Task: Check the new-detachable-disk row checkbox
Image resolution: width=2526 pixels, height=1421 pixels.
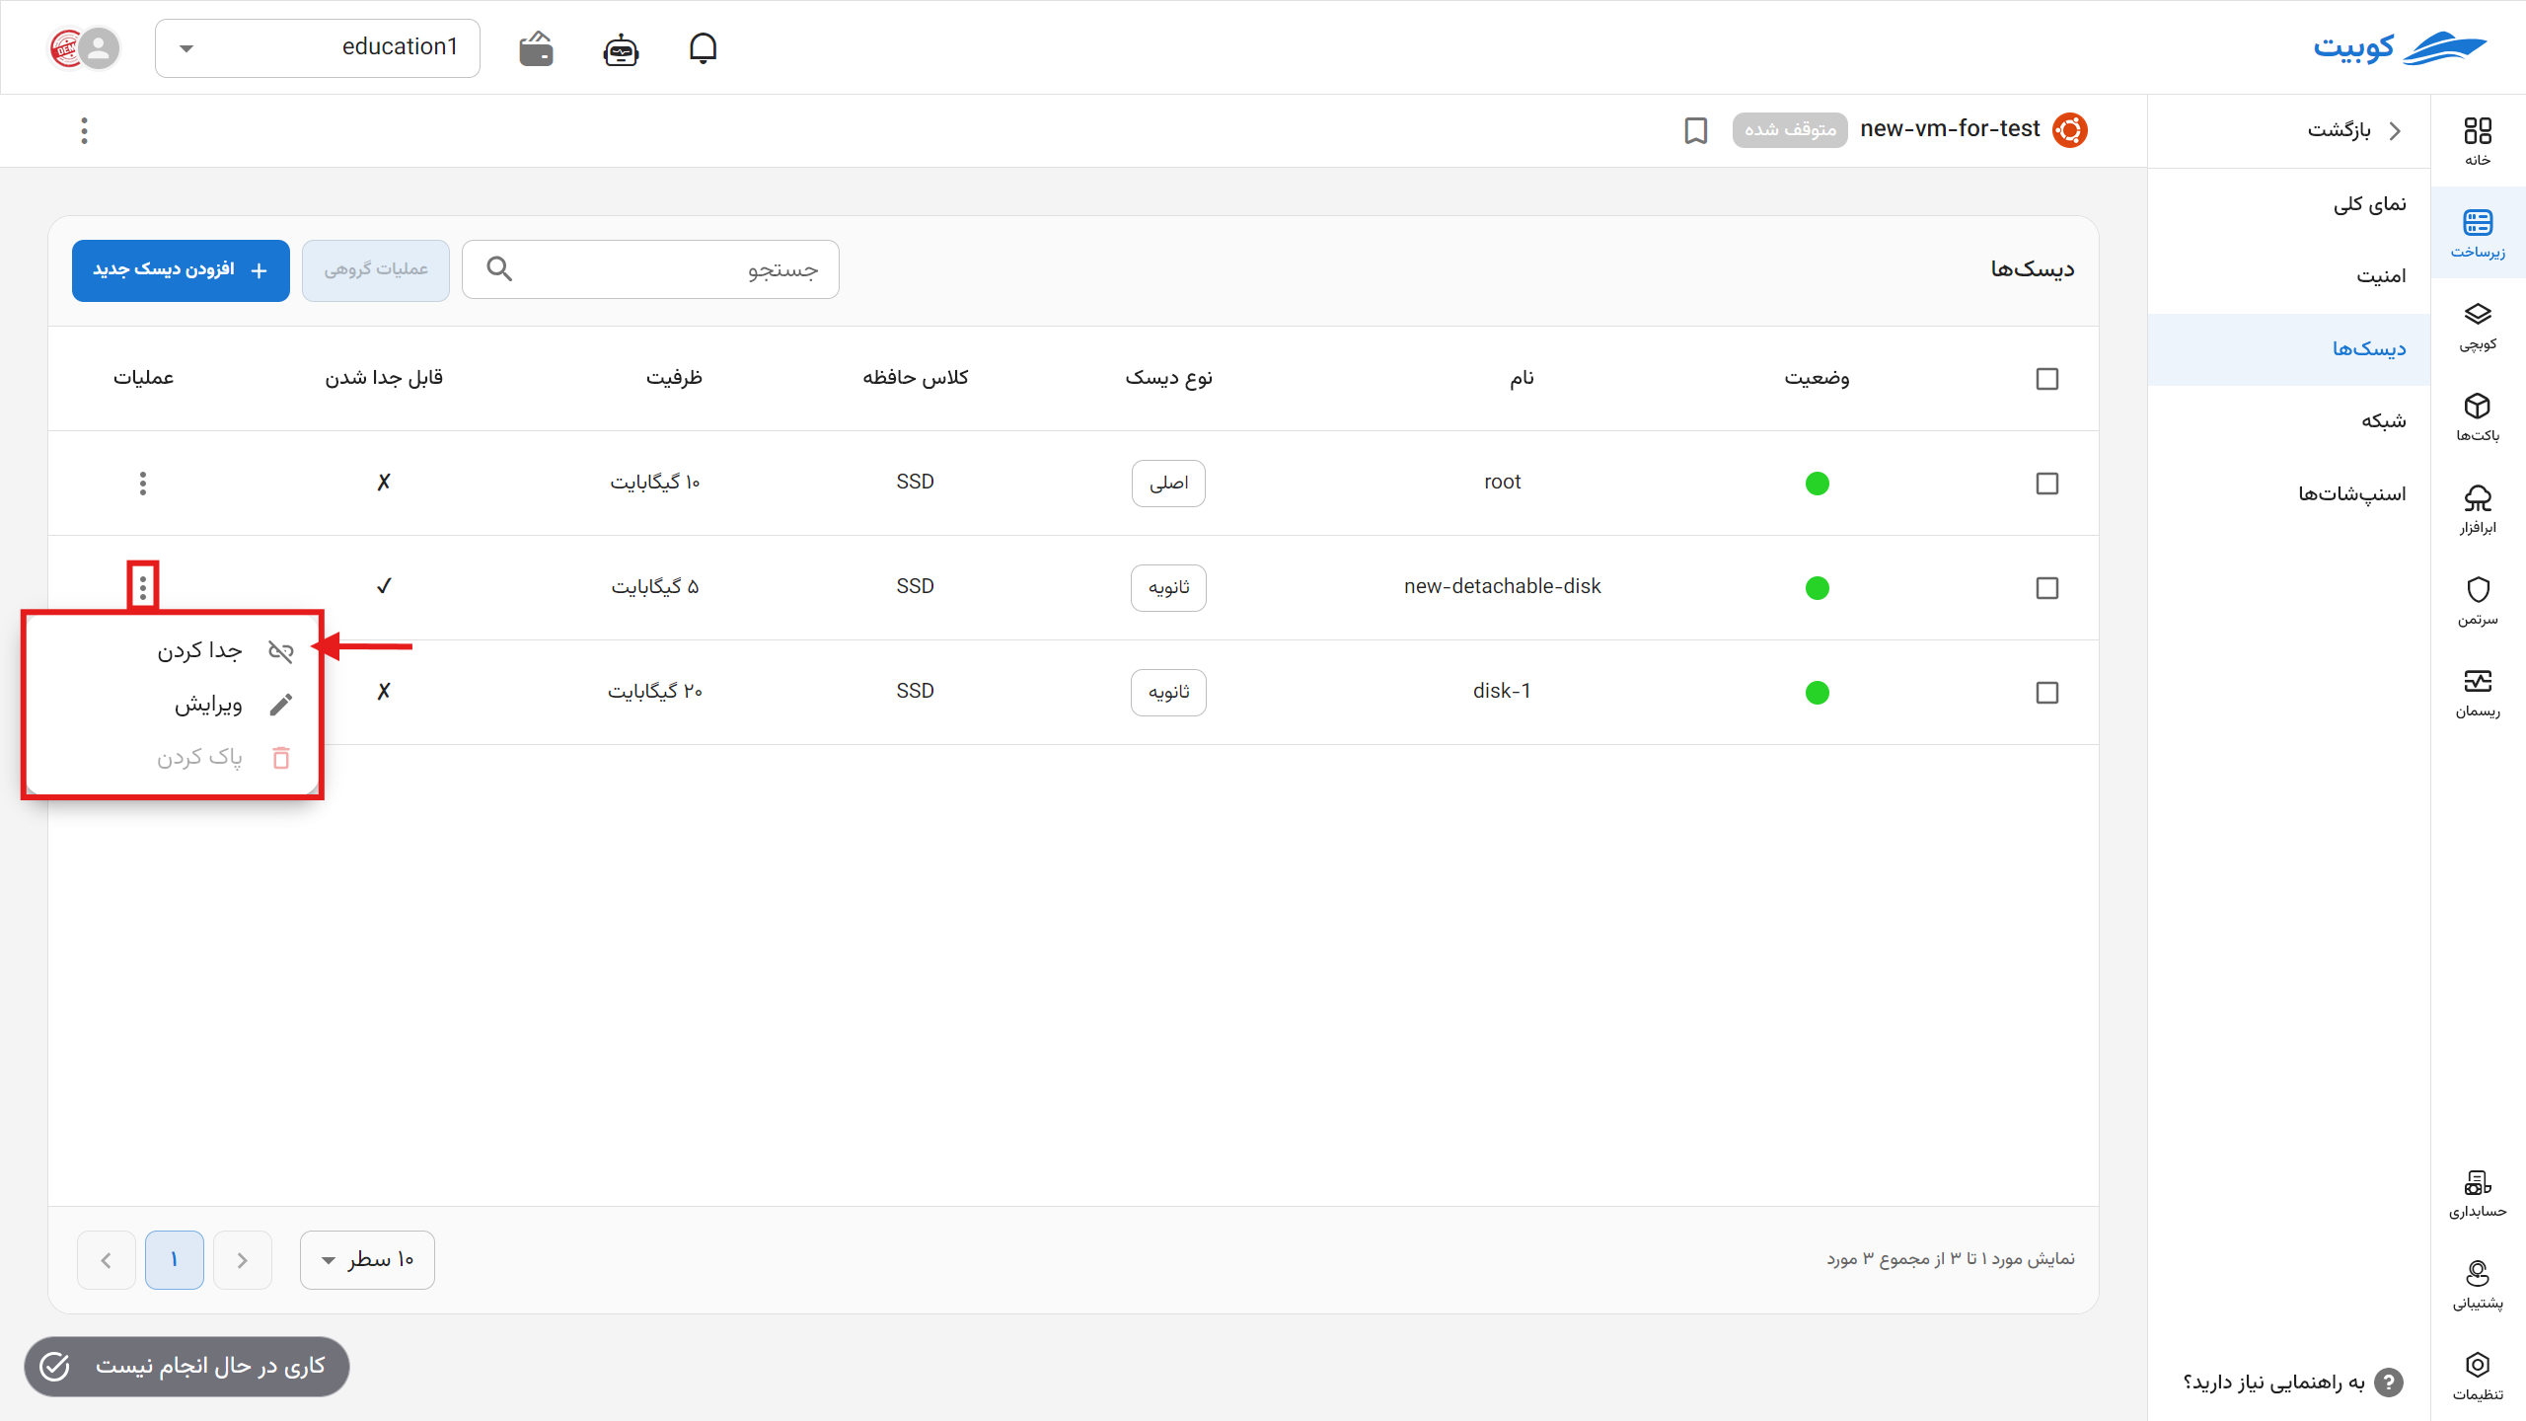Action: tap(2047, 588)
